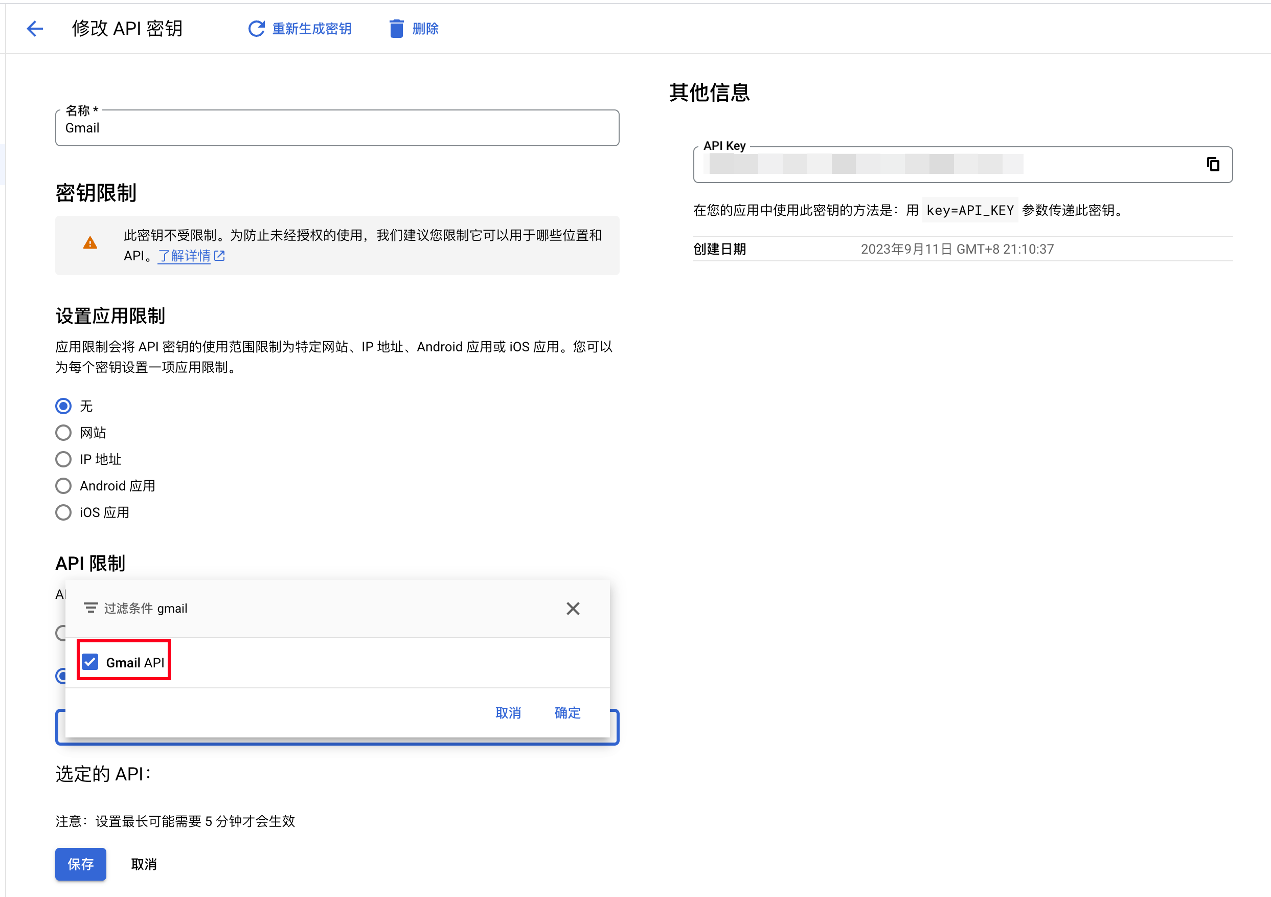Screen dimensions: 1271x897
Task: Click the creation date value 2023年9月11日
Action: click(957, 249)
